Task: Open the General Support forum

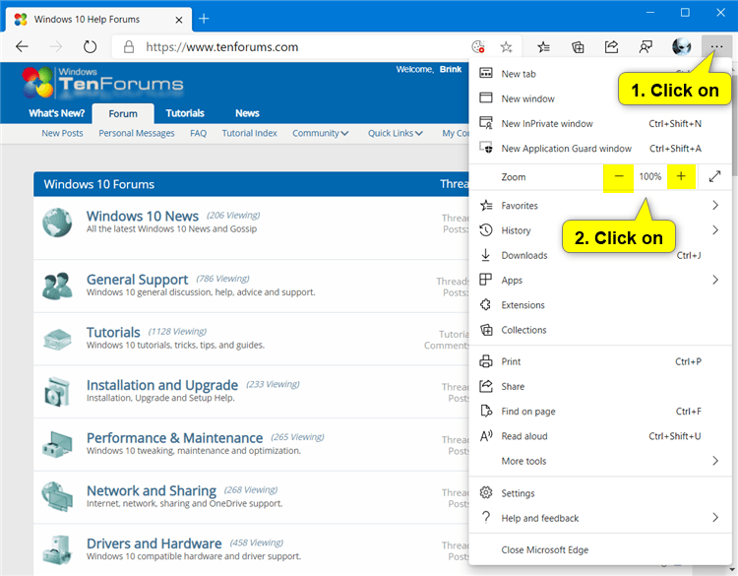Action: 137,280
